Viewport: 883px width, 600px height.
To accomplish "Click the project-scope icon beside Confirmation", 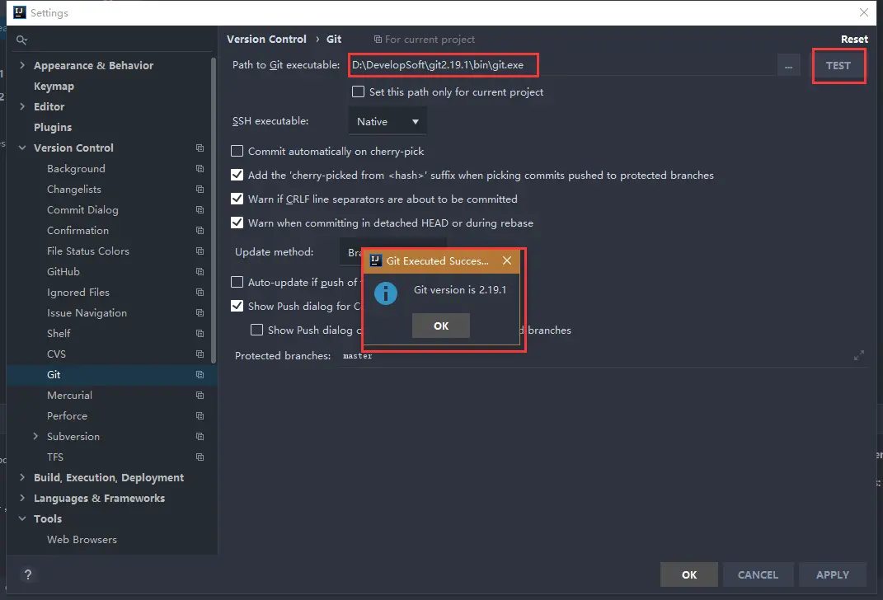I will point(200,230).
